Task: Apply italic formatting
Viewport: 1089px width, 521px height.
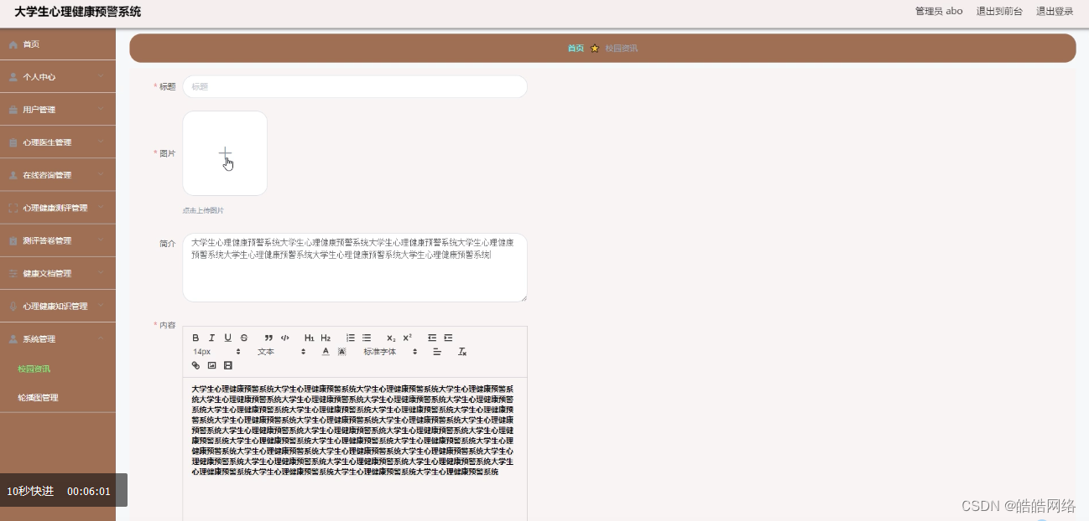Action: coord(211,338)
